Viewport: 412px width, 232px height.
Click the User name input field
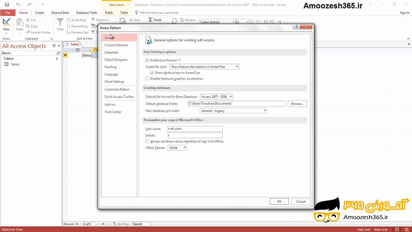coord(195,129)
